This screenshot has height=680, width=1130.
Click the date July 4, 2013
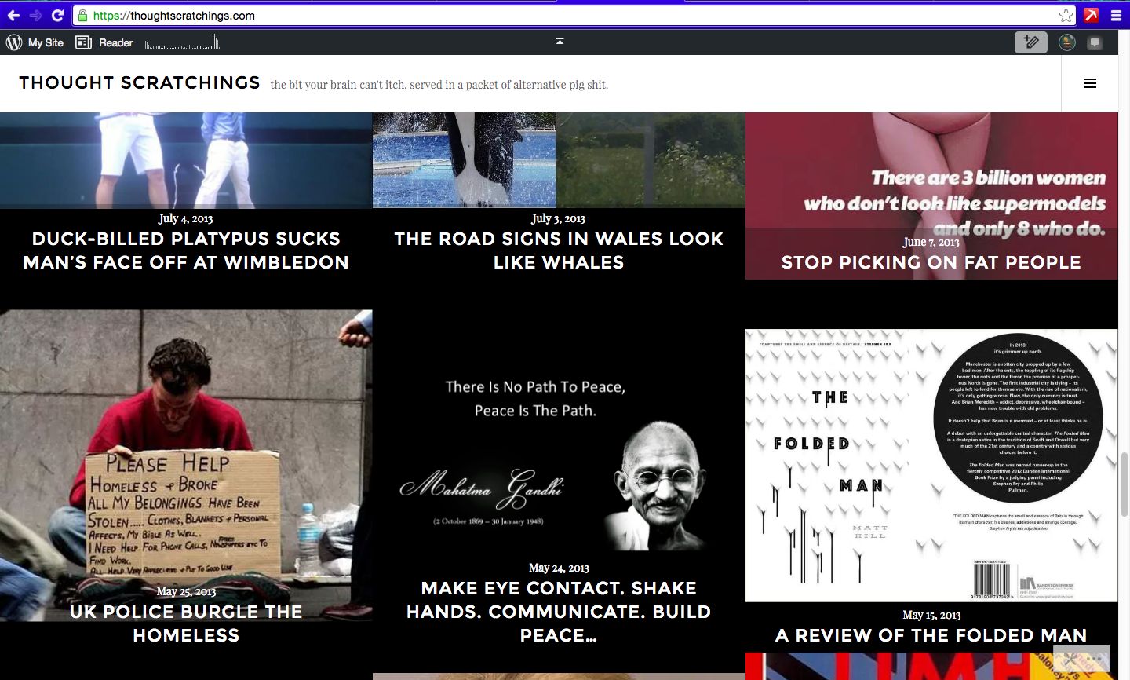(x=186, y=218)
